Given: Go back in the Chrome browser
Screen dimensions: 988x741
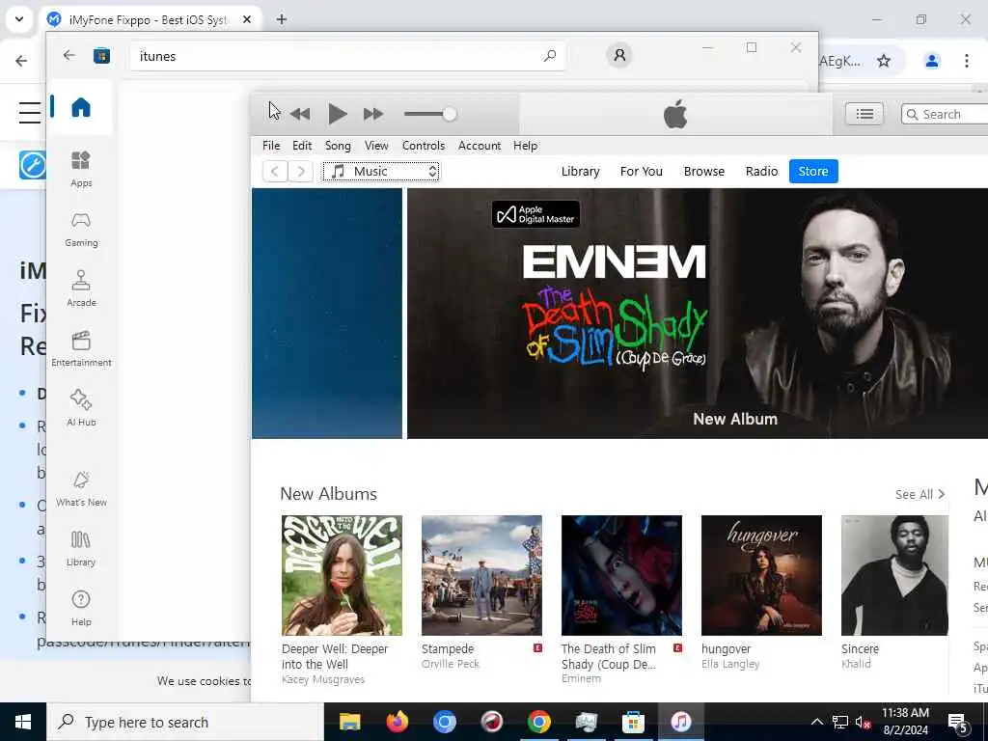Looking at the screenshot, I should click(x=21, y=61).
